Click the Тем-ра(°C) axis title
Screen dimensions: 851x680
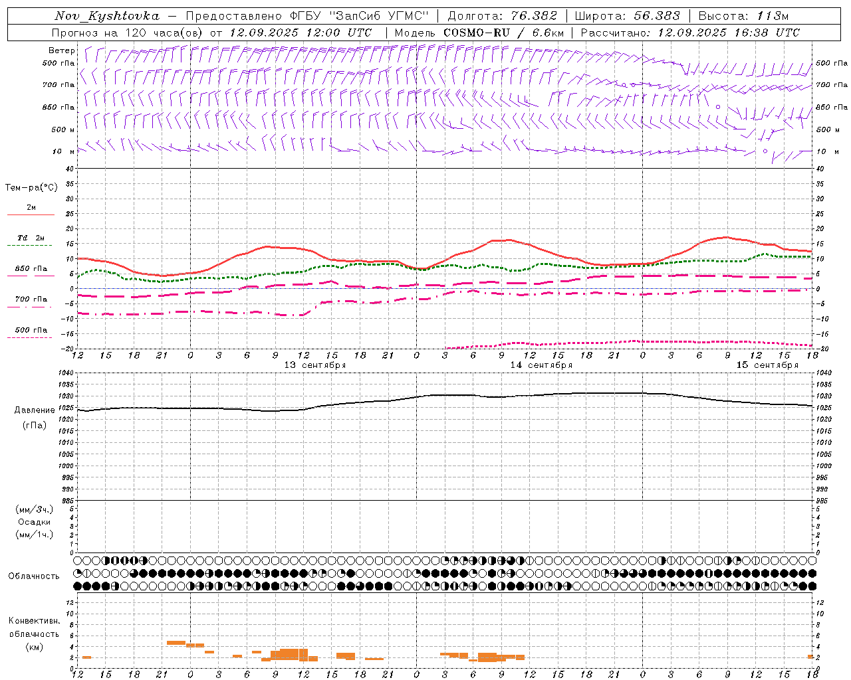[31, 188]
